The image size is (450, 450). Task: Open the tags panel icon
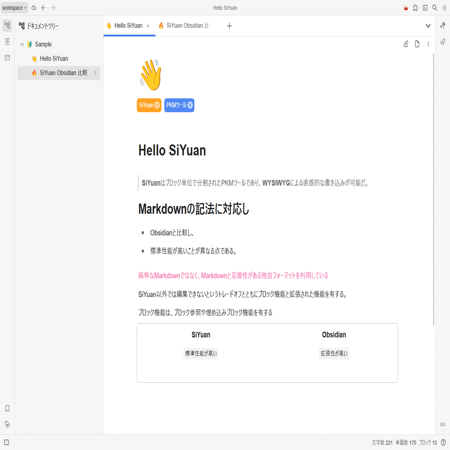point(7,424)
